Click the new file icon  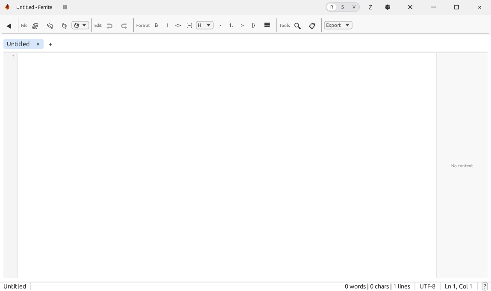(35, 26)
